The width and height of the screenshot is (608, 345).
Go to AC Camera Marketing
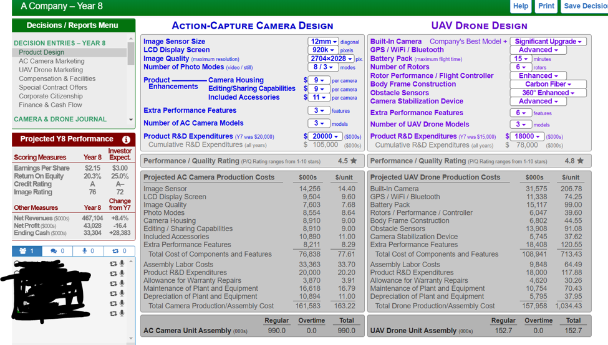tap(52, 61)
